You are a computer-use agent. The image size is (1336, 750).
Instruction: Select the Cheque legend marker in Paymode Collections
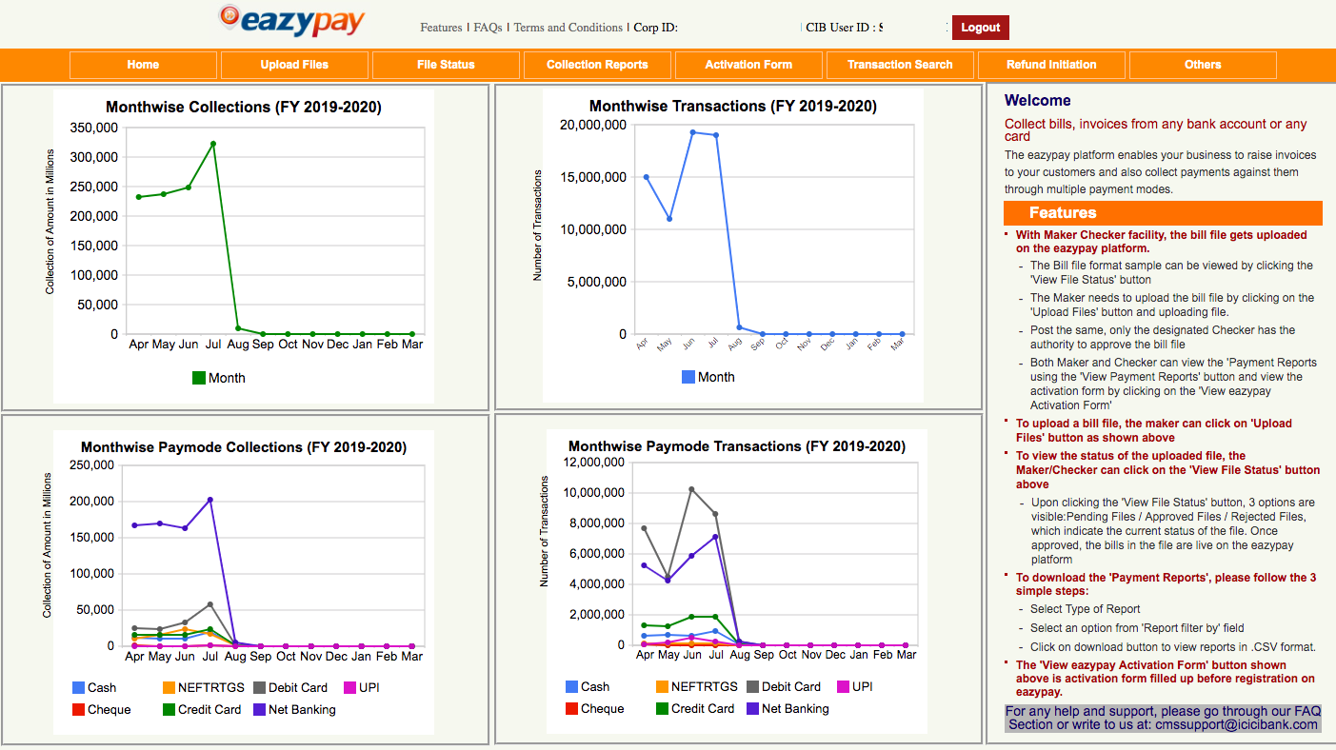[78, 709]
